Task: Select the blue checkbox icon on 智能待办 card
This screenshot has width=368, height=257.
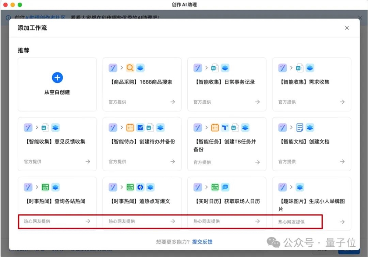Action: coord(140,128)
